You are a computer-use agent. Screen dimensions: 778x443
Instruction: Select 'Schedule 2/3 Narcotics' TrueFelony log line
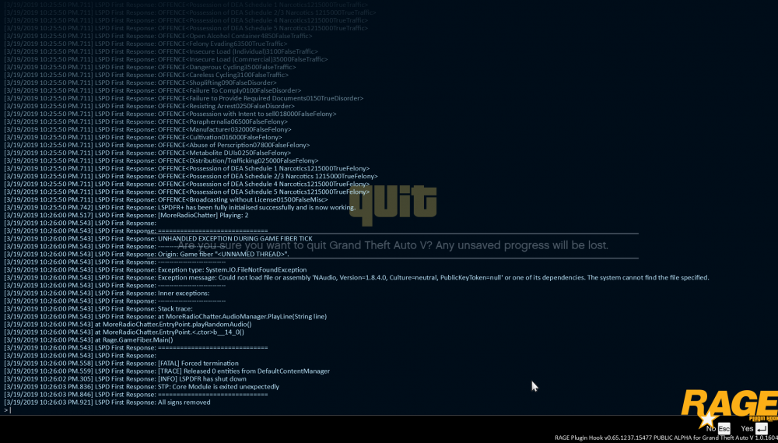pyautogui.click(x=191, y=176)
